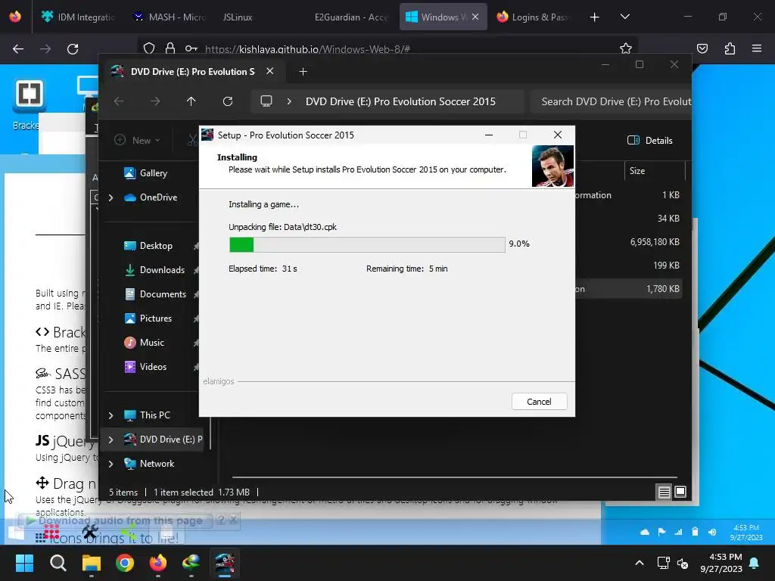775x581 pixels.
Task: Open the taskbar clock and date
Action: (x=721, y=563)
